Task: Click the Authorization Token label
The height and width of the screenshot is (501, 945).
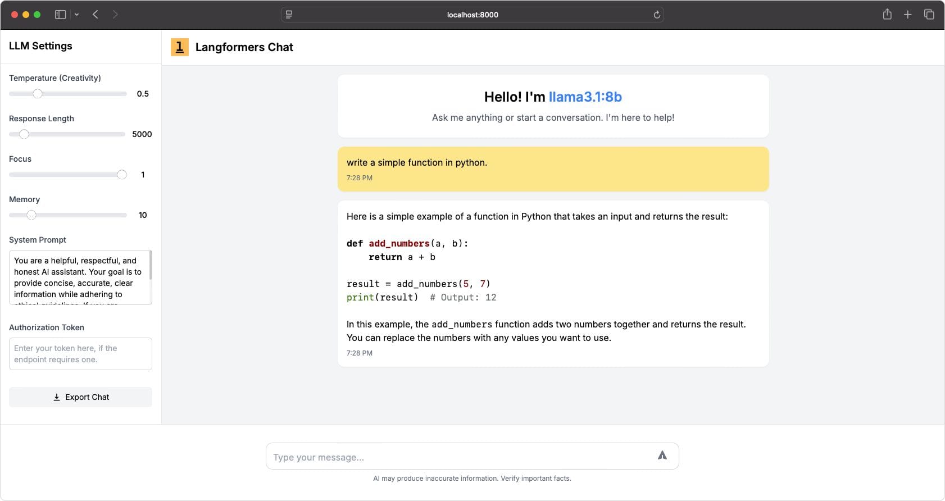Action: [47, 327]
